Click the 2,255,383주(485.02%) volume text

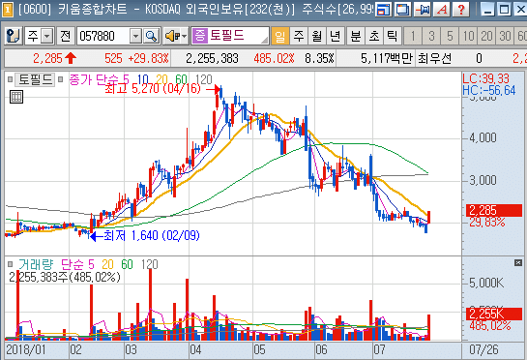click(65, 277)
